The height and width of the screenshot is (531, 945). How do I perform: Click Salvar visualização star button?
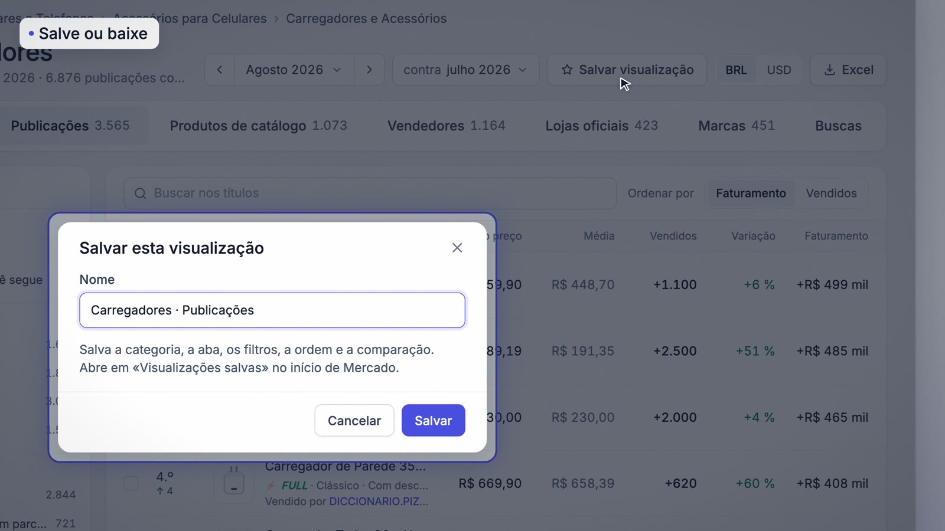[627, 70]
